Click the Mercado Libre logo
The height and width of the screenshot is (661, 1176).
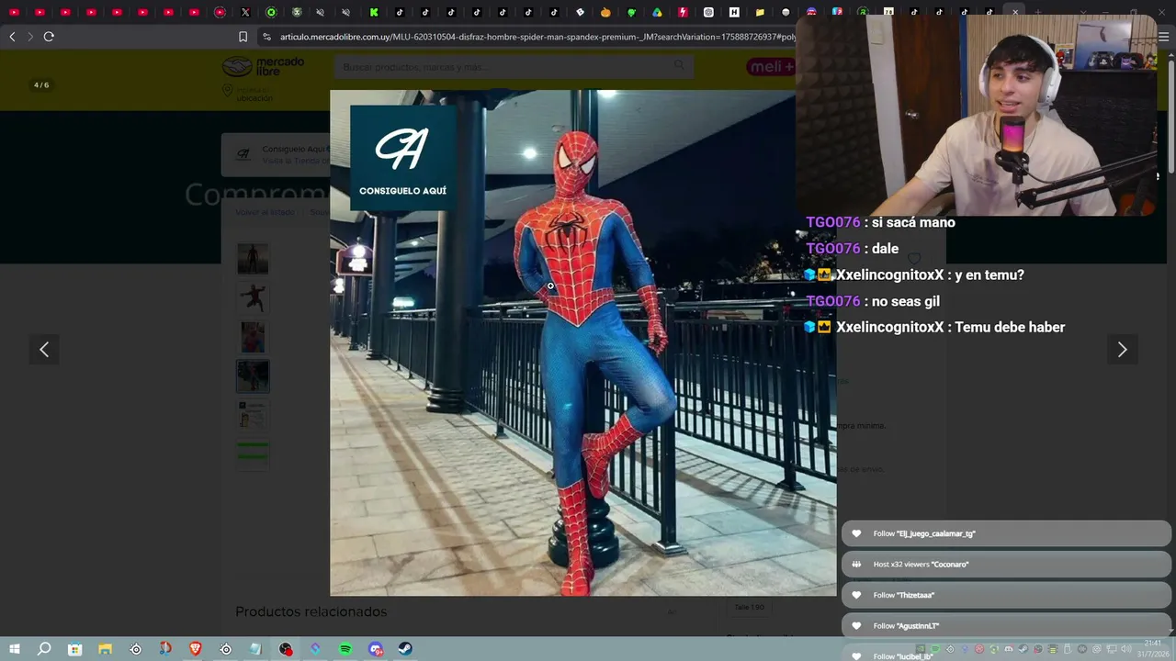coord(264,67)
